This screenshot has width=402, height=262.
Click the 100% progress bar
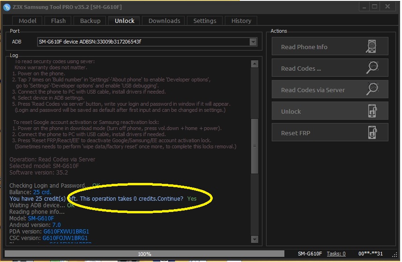144,254
